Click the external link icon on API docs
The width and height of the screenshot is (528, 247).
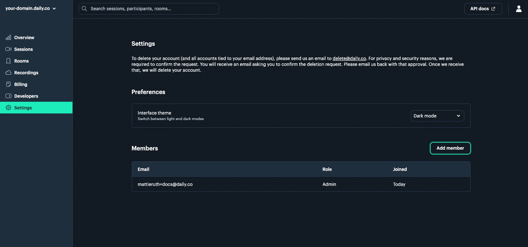coord(493,9)
